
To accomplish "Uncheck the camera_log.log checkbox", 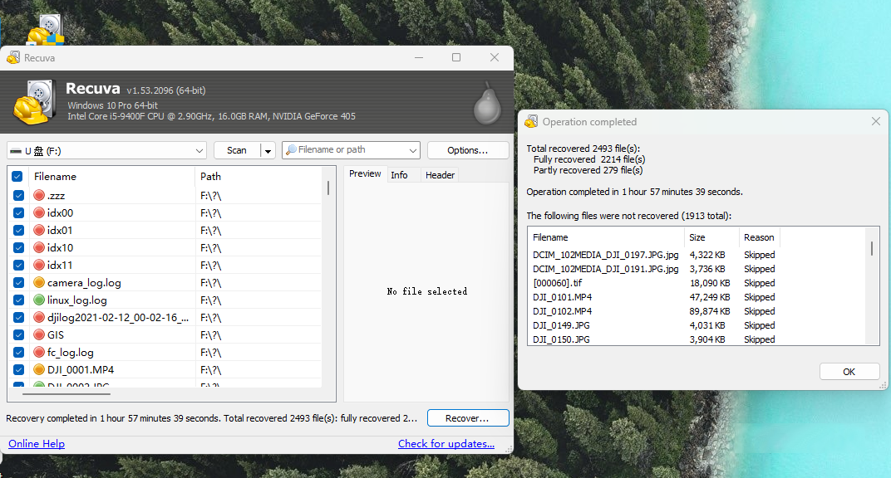I will pos(19,282).
